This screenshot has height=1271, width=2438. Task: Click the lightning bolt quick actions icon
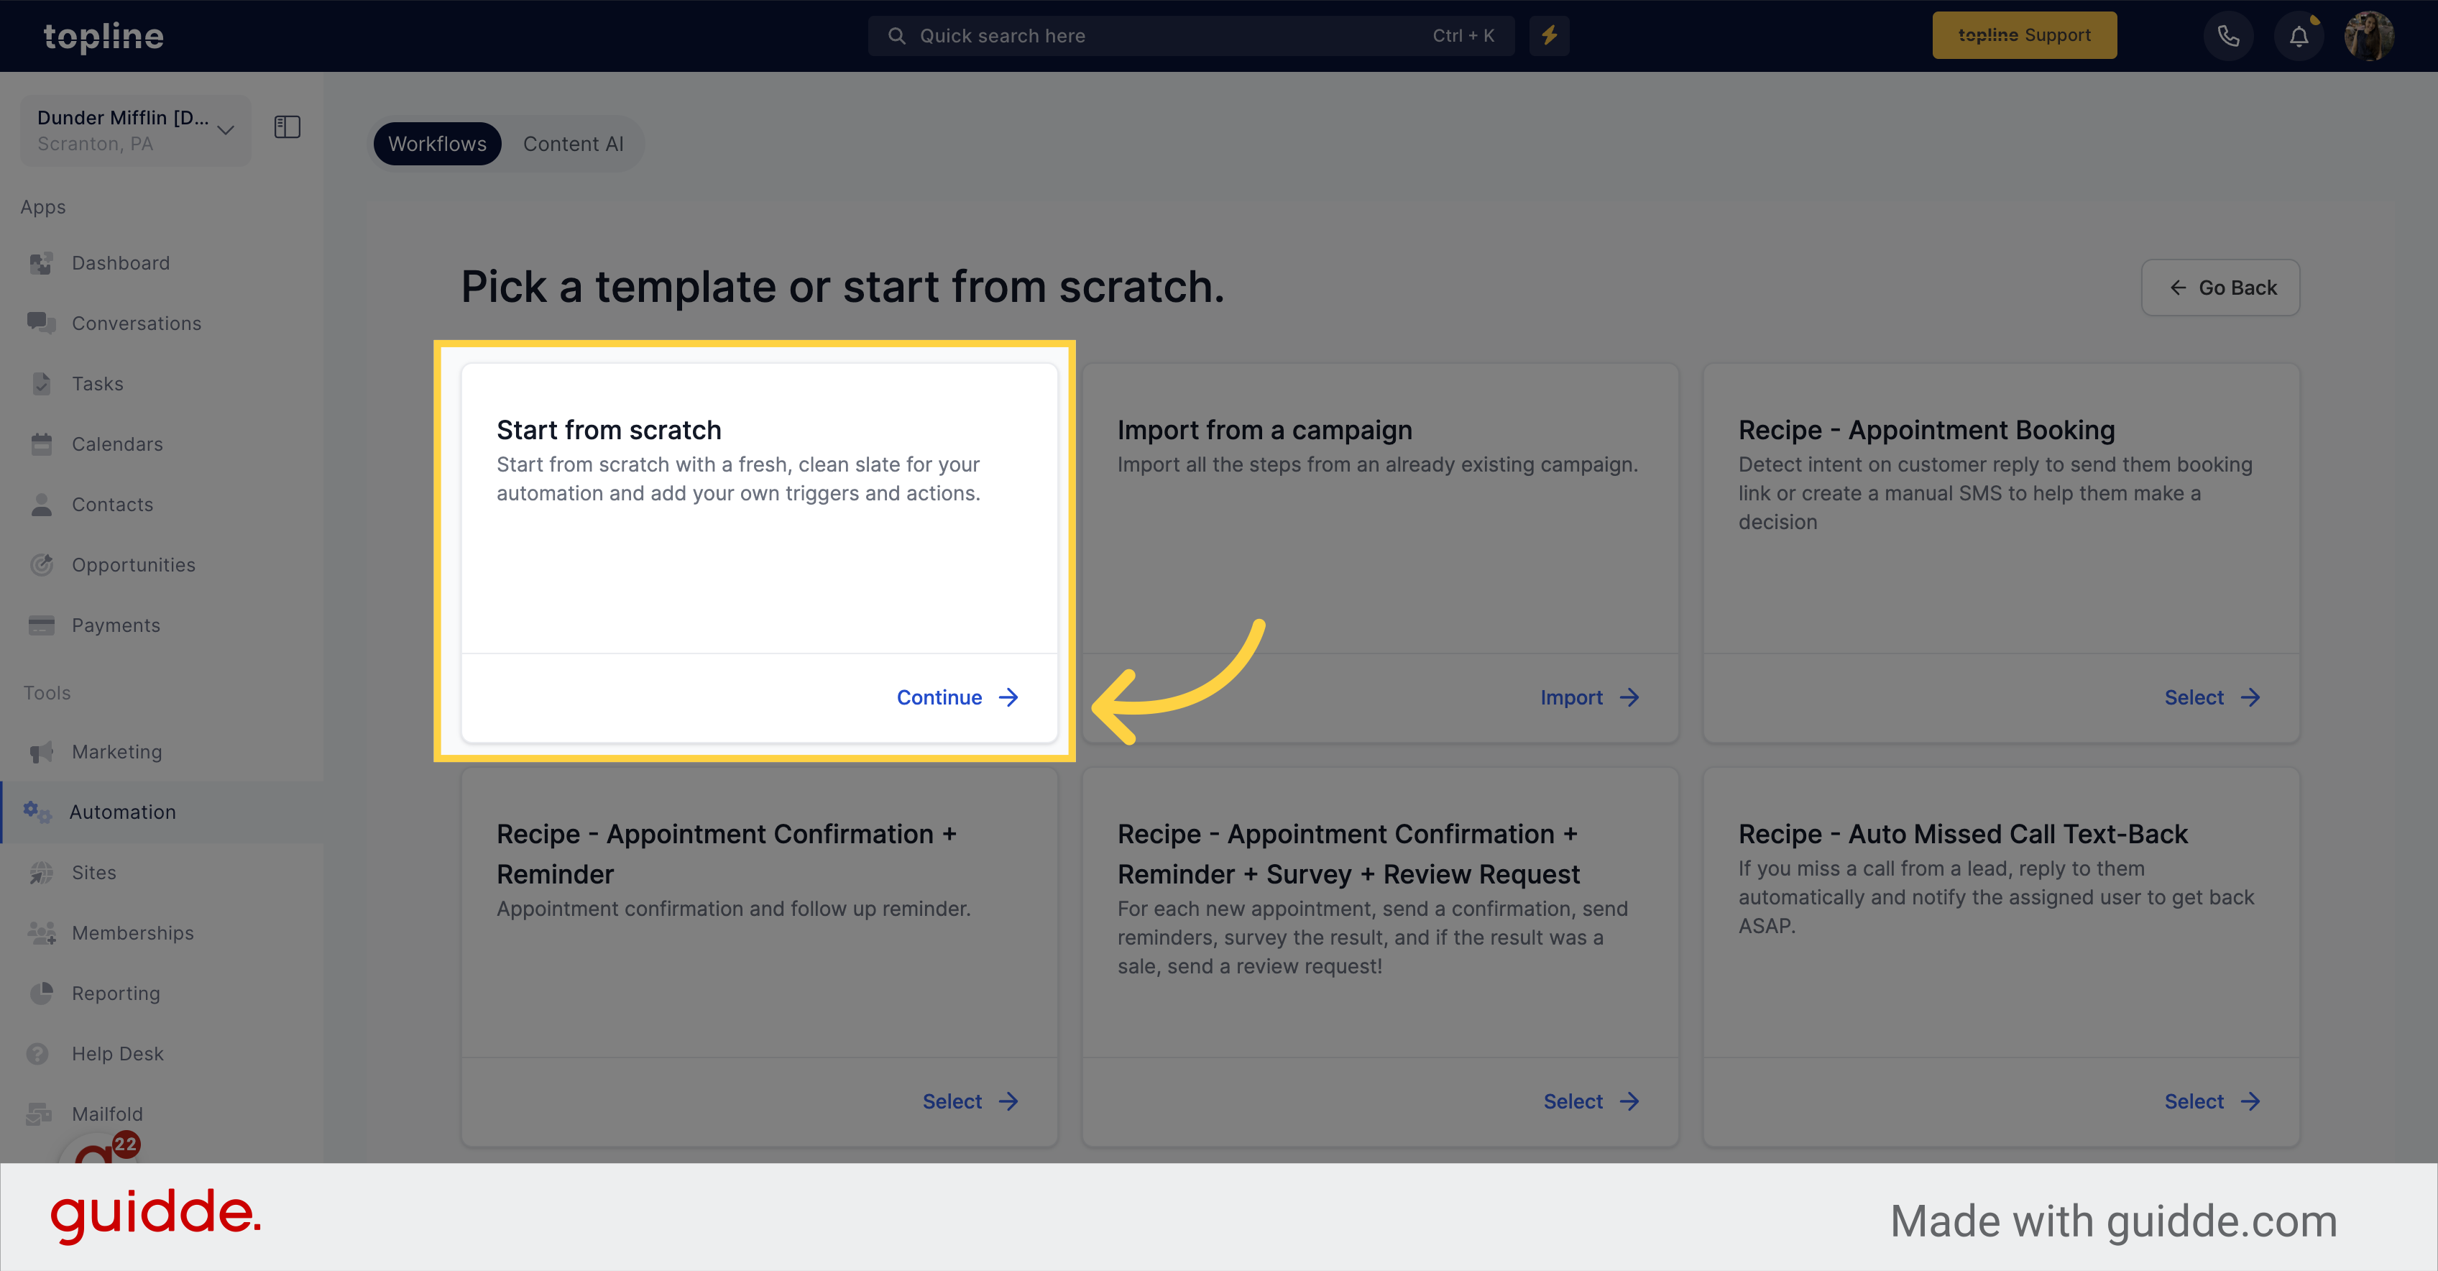[x=1550, y=34]
